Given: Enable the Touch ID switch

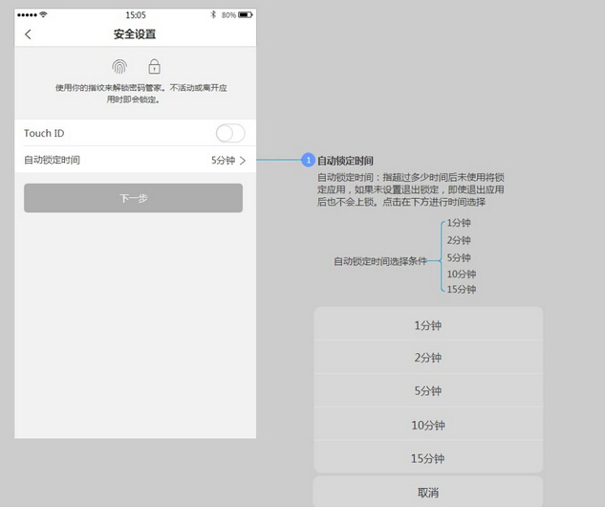Looking at the screenshot, I should point(230,133).
